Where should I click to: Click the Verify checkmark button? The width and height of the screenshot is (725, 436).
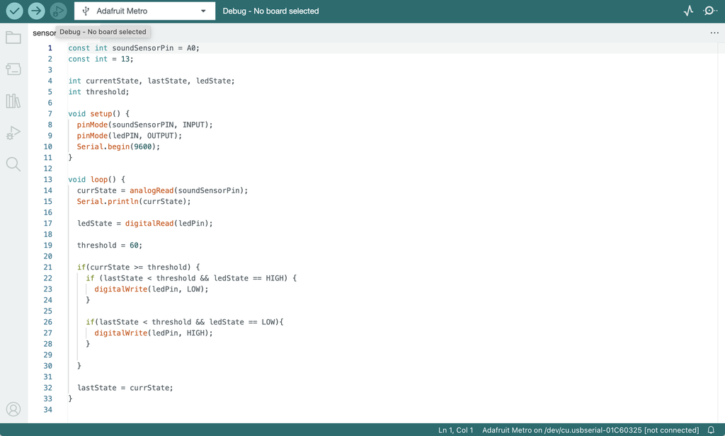point(15,11)
